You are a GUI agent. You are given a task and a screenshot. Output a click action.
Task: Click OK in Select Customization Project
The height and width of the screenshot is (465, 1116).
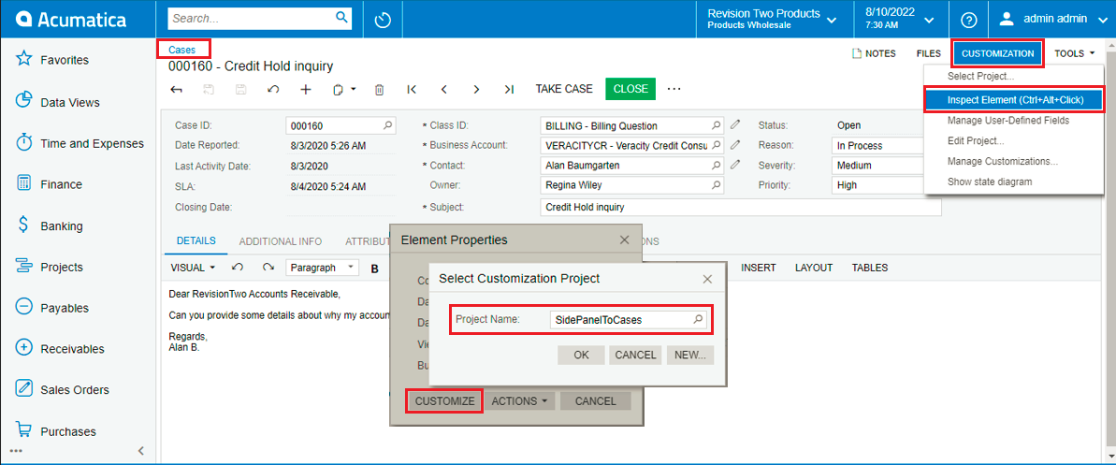[582, 356]
